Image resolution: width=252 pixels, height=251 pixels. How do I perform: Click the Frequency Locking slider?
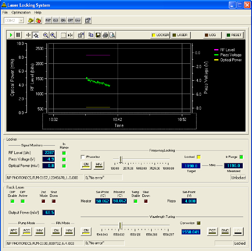point(121,159)
